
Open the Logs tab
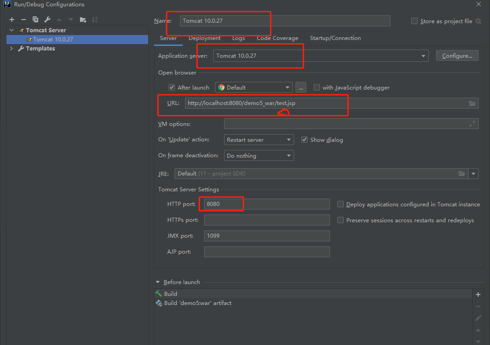click(x=239, y=38)
